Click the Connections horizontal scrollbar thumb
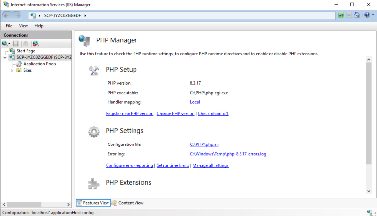The image size is (377, 216). [x=24, y=204]
